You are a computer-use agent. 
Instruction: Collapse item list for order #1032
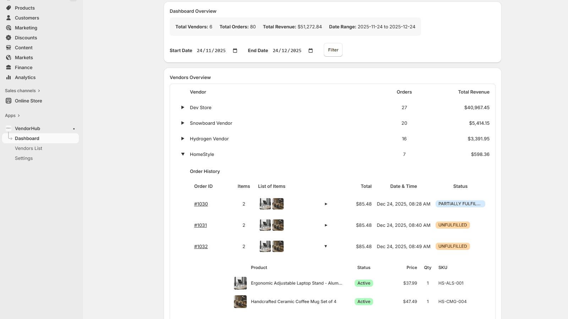[x=326, y=246]
